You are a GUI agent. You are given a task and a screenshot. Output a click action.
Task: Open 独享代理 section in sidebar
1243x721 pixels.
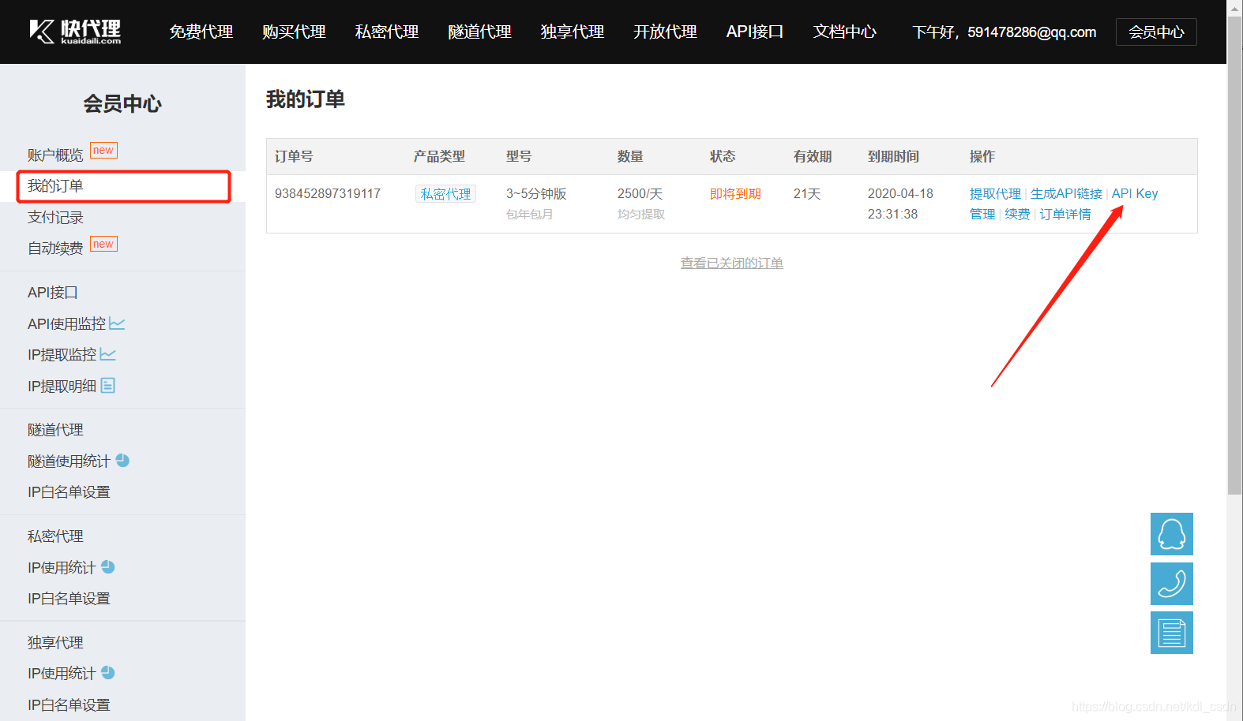pyautogui.click(x=55, y=643)
